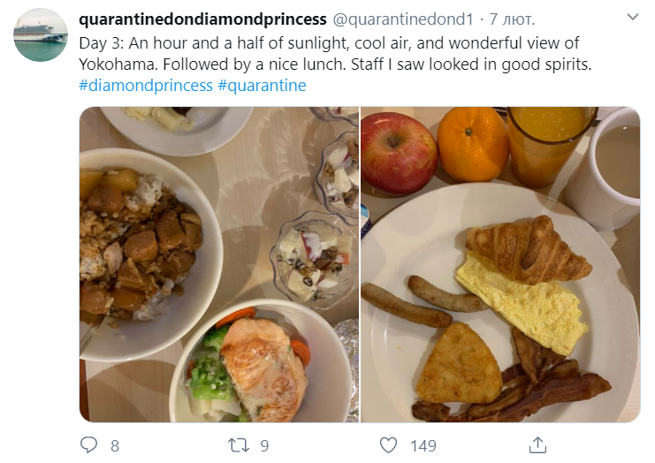Visit the @quarantinedond1 handle
Viewport: 655px width, 463px height.
pyautogui.click(x=403, y=19)
